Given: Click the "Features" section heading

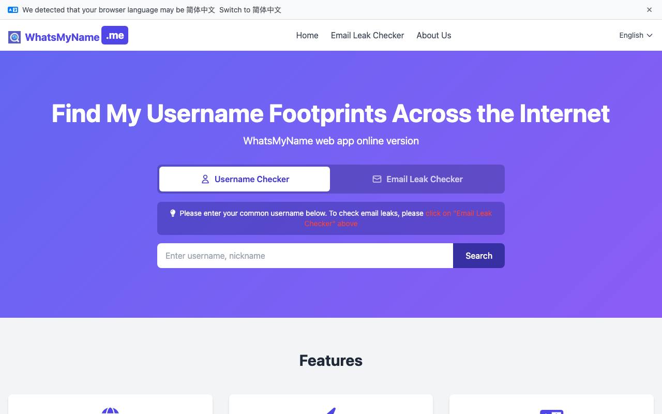Looking at the screenshot, I should tap(331, 360).
